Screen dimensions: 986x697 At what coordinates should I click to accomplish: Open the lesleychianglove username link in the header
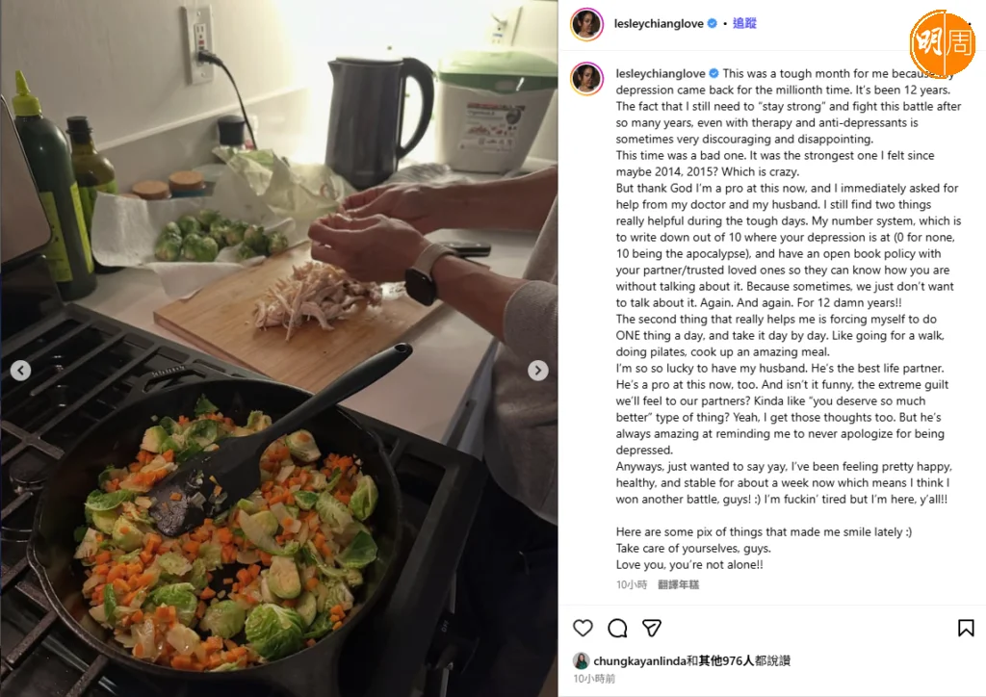(x=659, y=23)
